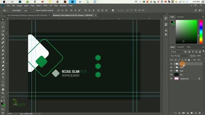Switch to Technology Business Card document tab
Screen dimensions: 205x115
point(28,15)
